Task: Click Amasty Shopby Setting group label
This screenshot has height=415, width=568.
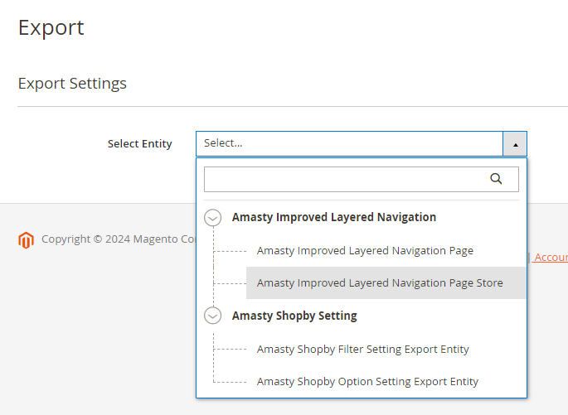Action: coord(294,316)
